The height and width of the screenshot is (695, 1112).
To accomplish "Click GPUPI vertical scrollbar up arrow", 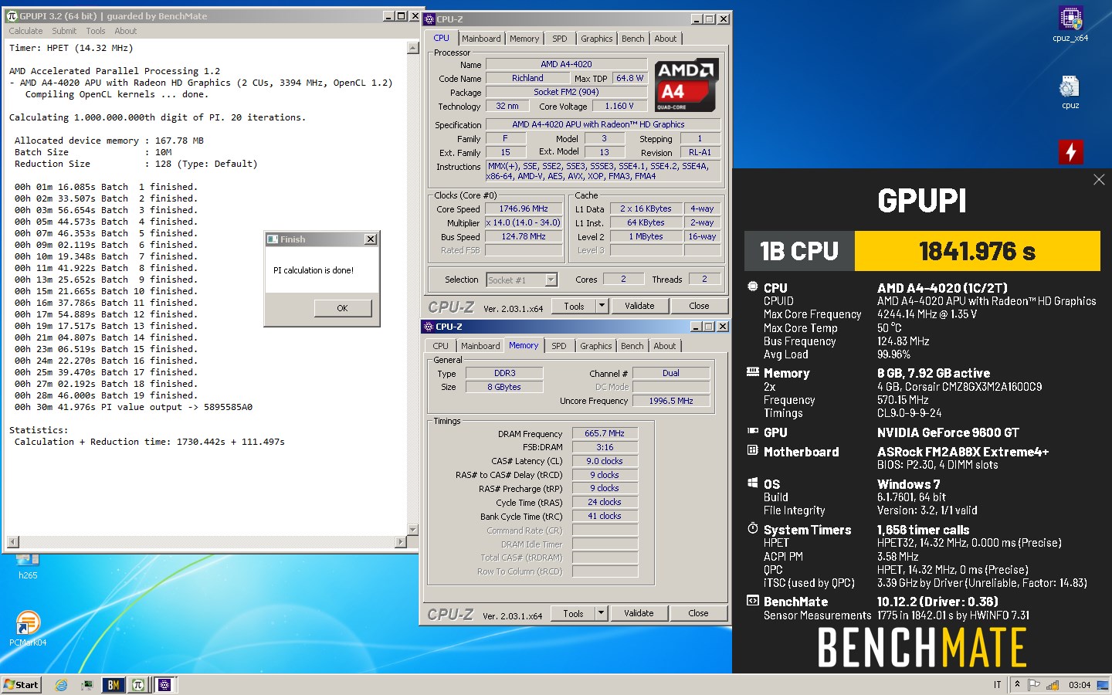I will [413, 48].
